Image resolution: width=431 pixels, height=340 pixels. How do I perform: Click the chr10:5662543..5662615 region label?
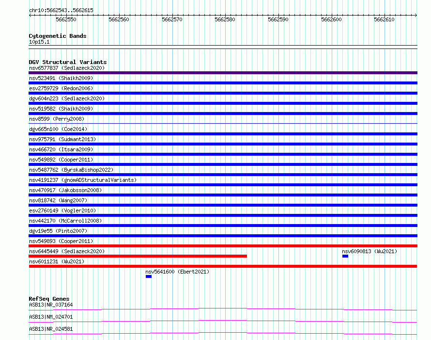coord(61,10)
